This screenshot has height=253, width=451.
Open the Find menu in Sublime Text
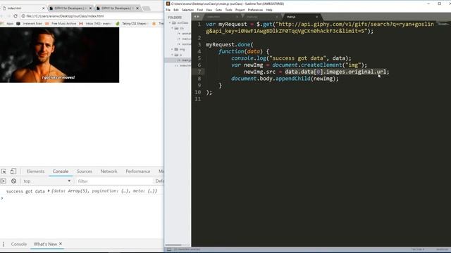pyautogui.click(x=199, y=10)
